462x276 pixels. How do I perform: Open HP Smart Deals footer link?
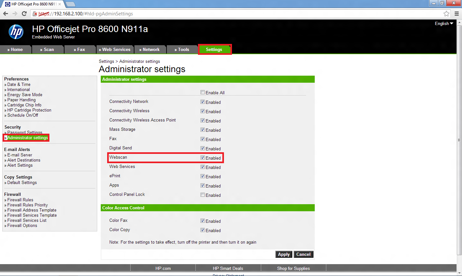(x=228, y=268)
